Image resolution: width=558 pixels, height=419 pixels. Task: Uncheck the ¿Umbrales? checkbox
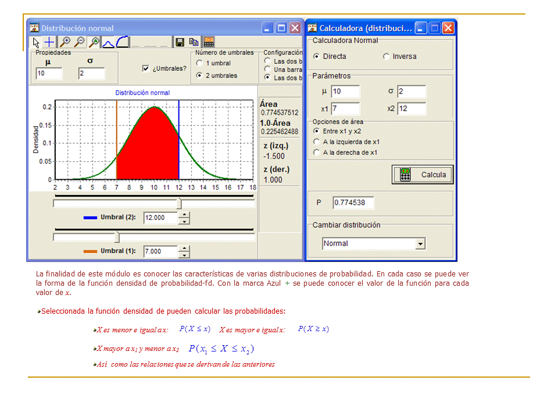point(146,68)
